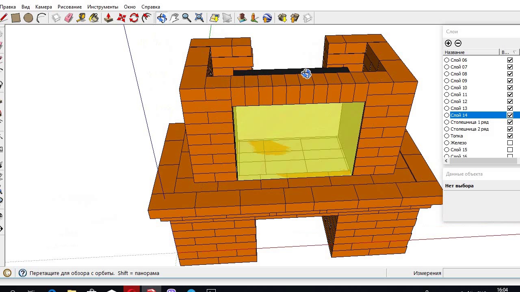520x292 pixels.
Task: Click the Make Component icon
Action: pos(56,18)
